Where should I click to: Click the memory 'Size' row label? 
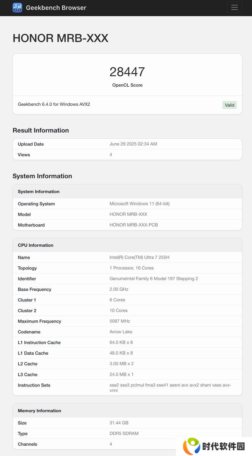pos(22,423)
